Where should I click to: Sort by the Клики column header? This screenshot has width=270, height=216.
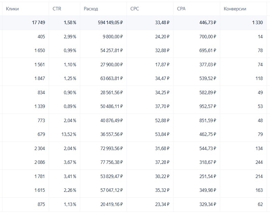click(12, 9)
